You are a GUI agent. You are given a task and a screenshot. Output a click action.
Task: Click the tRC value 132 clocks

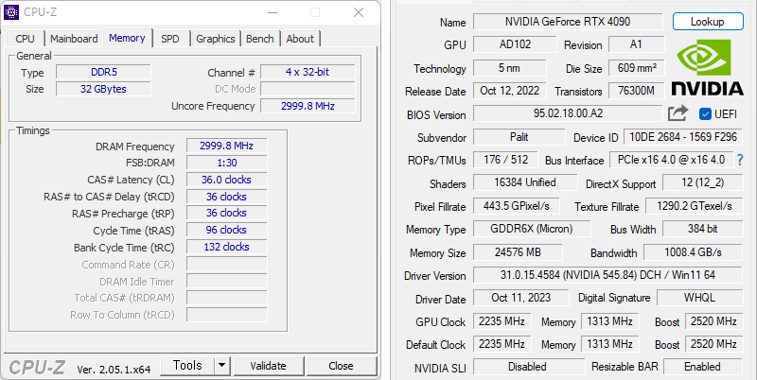point(226,247)
